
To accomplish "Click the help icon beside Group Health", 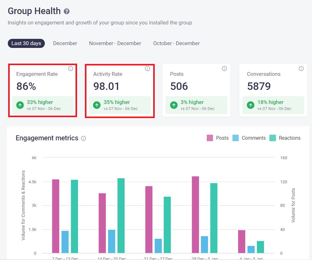I will (x=66, y=12).
